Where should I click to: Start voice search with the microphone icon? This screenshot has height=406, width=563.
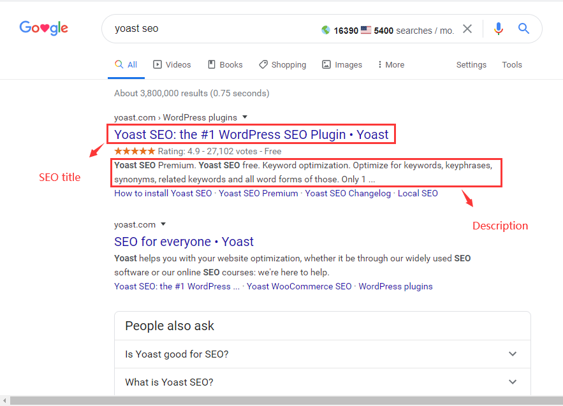[x=499, y=29]
